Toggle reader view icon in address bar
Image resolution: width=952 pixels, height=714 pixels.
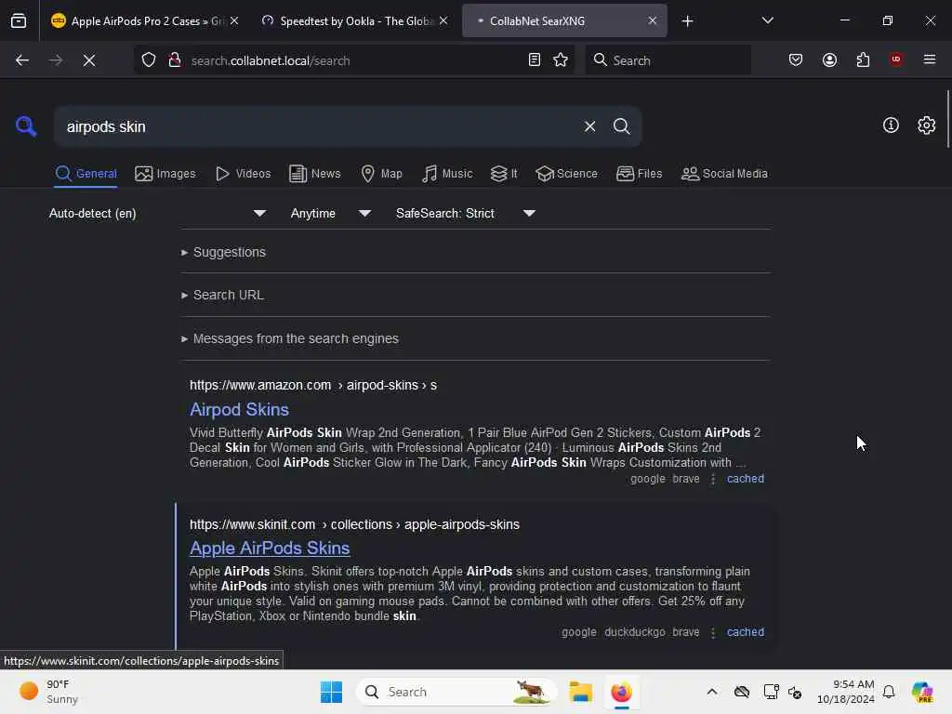pyautogui.click(x=535, y=59)
